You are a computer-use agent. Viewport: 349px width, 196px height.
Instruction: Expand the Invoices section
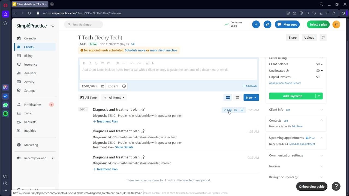[321, 166]
